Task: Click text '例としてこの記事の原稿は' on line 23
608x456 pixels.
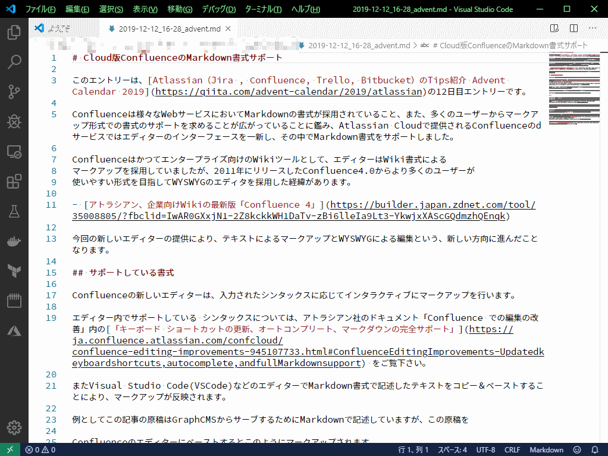Action: [x=122, y=420]
